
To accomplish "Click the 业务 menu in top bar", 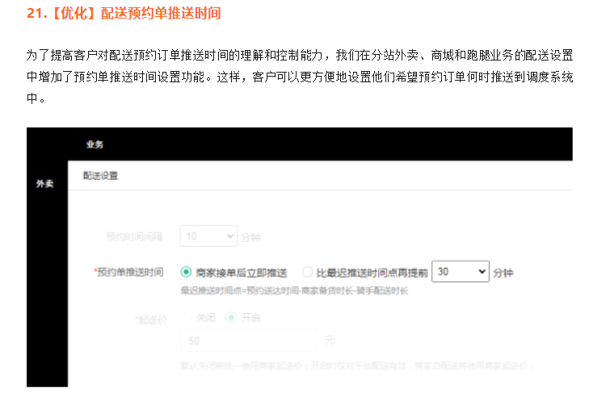I will point(95,145).
